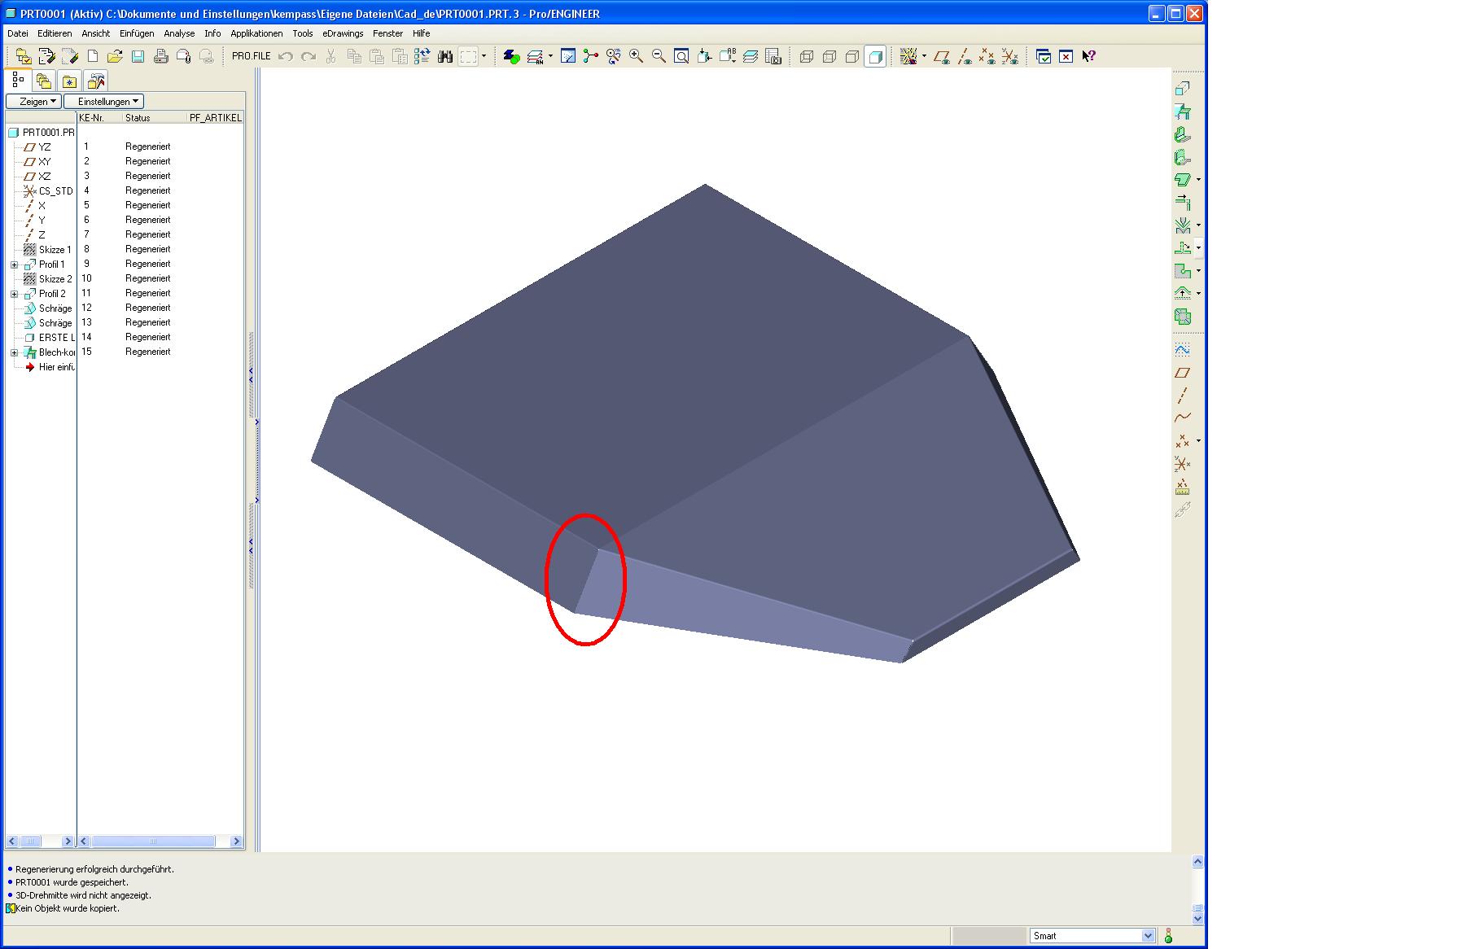Screen dimensions: 1462x949
Task: Click the PRO.FILE toolbar button
Action: (x=251, y=56)
